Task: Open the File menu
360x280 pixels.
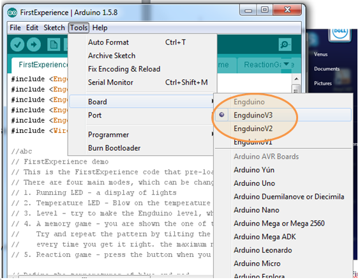Action: pos(15,28)
